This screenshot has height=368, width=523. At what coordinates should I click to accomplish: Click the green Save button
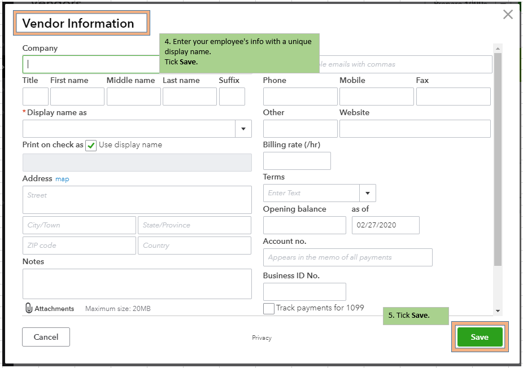coord(480,337)
